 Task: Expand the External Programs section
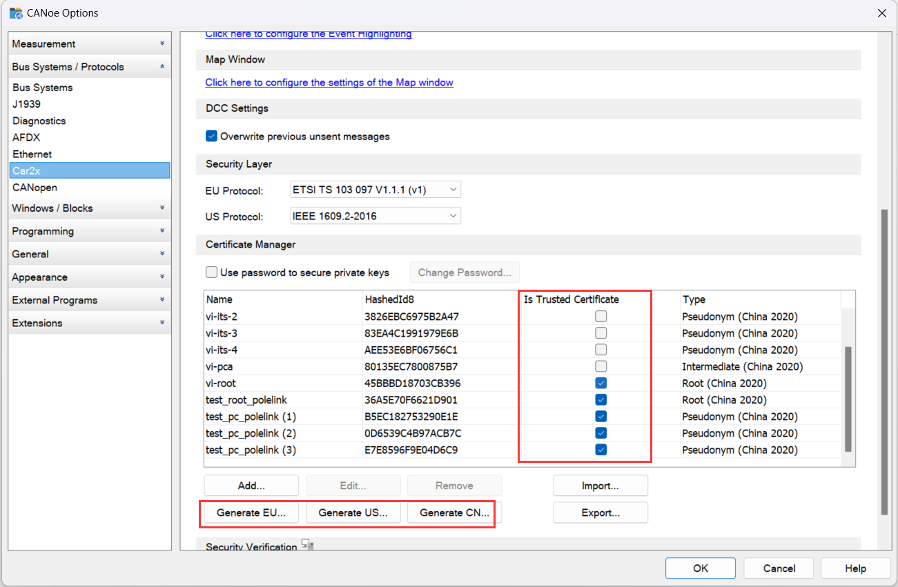coord(162,300)
